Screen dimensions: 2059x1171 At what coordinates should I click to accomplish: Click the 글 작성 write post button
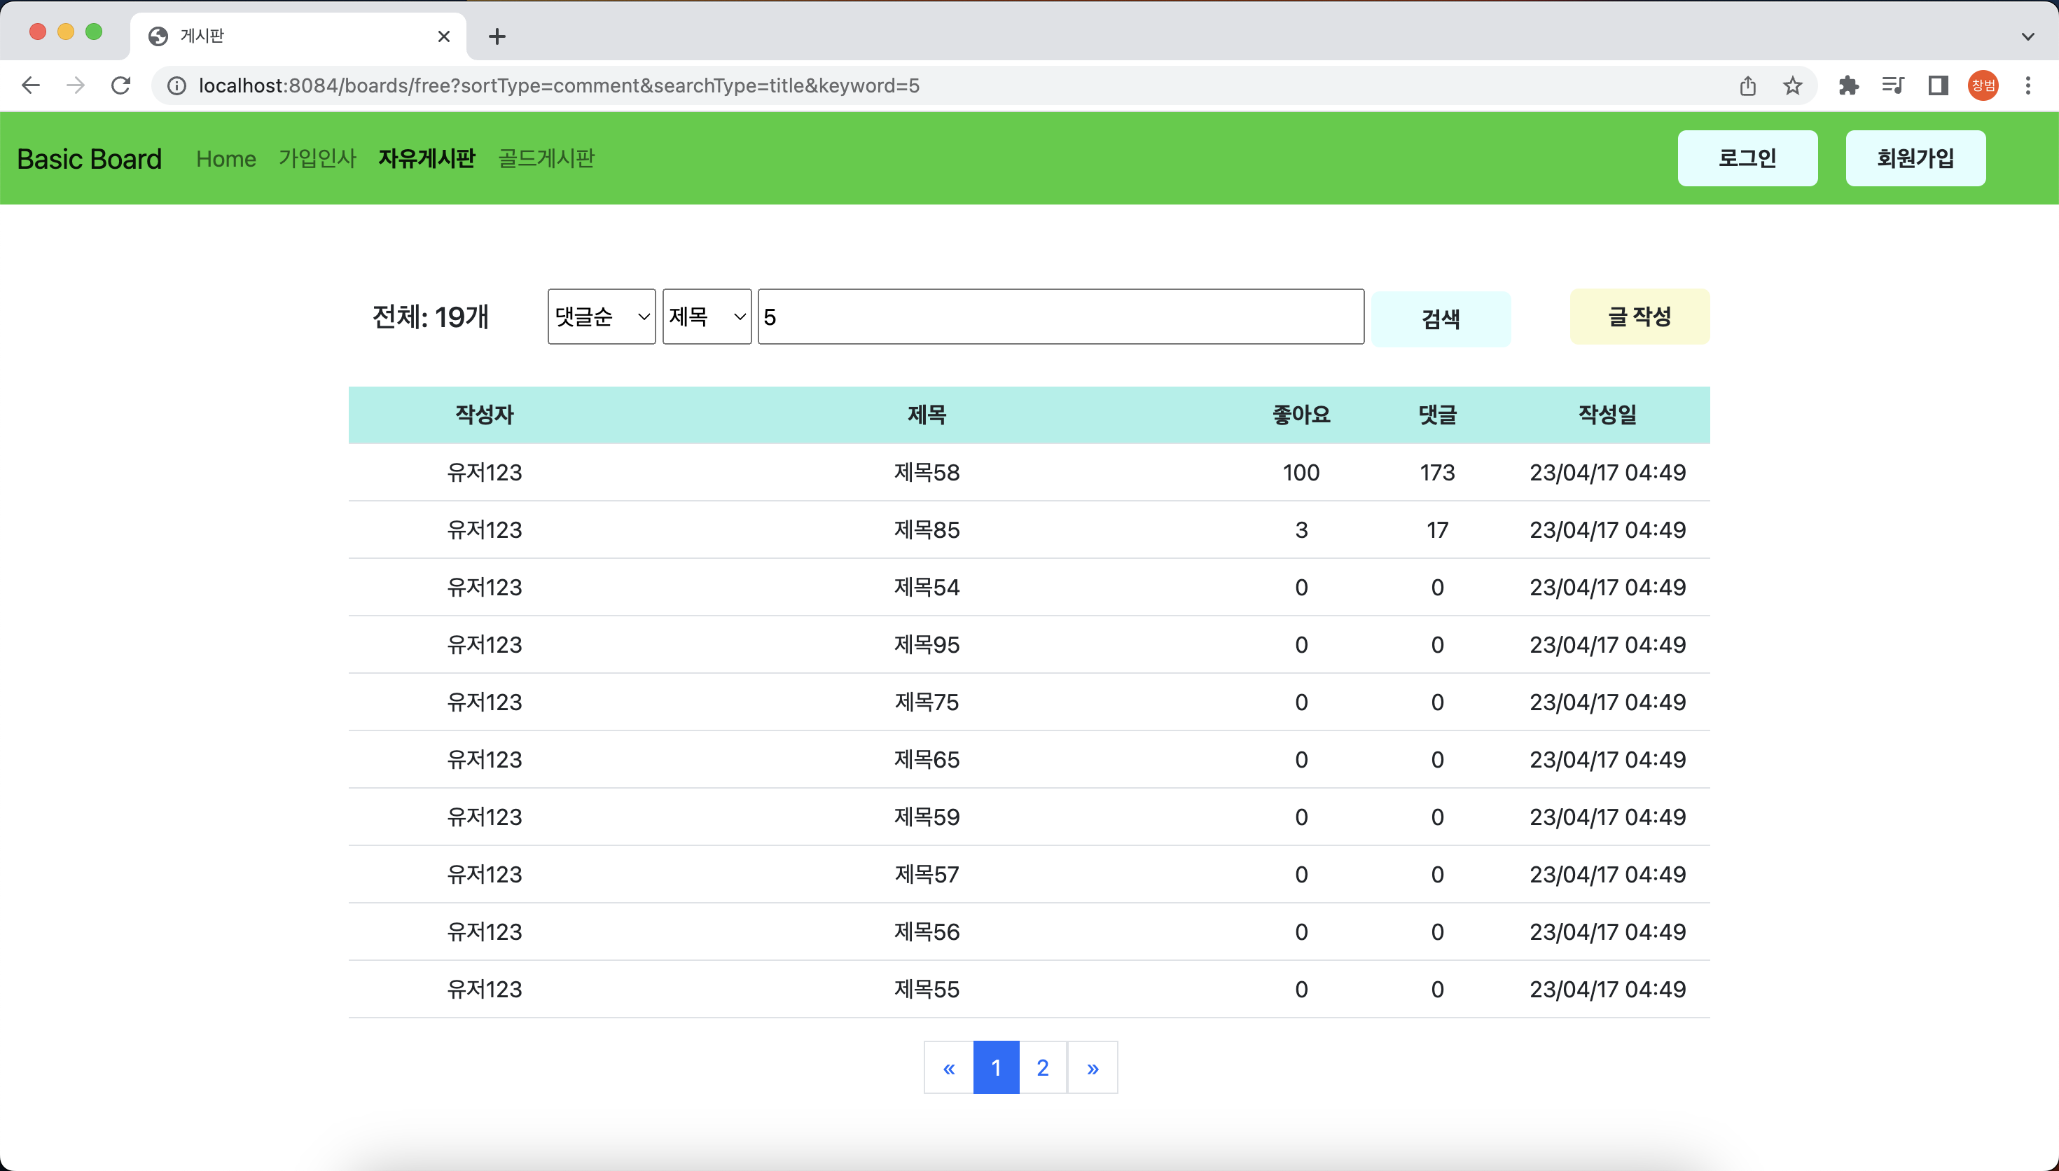tap(1639, 317)
